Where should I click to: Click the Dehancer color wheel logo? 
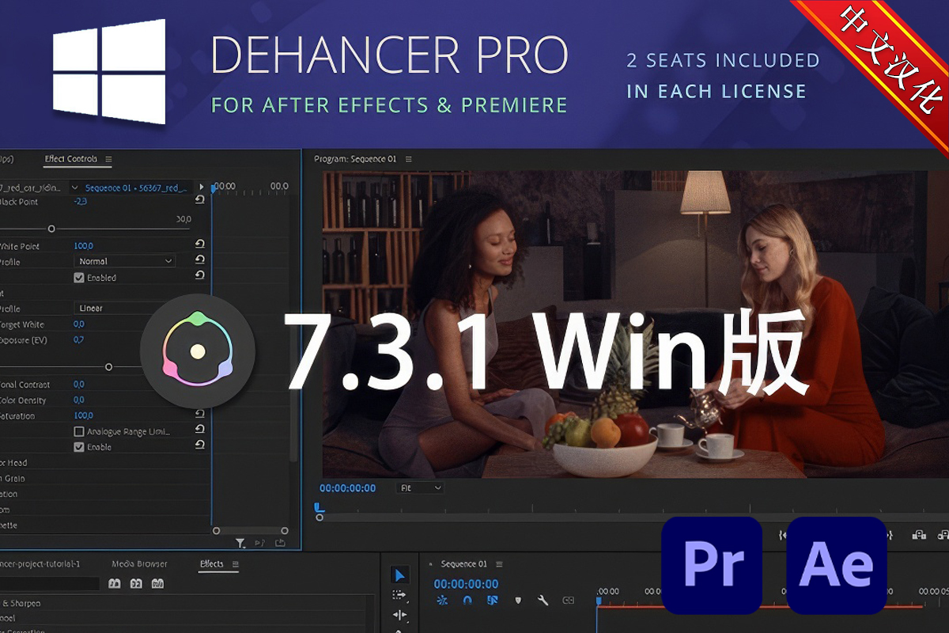point(198,351)
